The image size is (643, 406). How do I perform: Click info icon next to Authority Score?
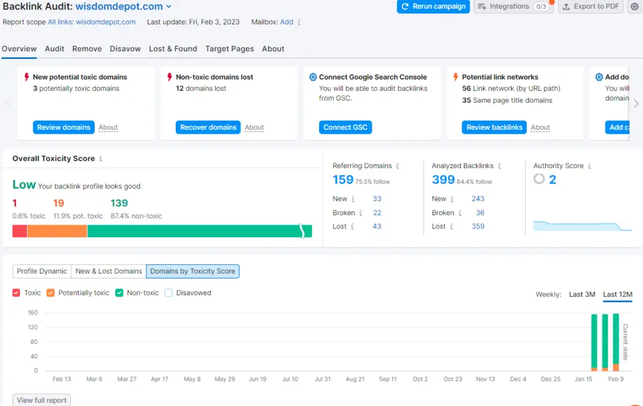(589, 166)
